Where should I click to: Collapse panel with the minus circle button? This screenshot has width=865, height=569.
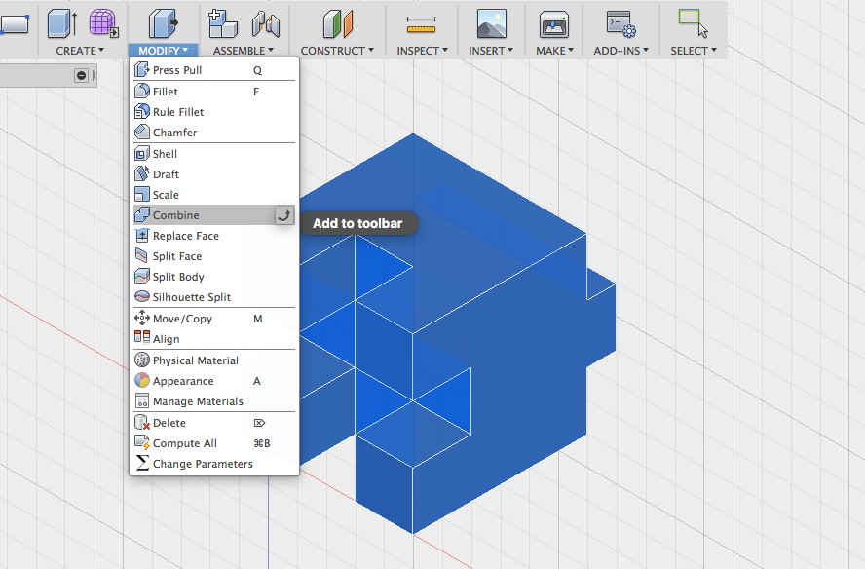coord(82,75)
